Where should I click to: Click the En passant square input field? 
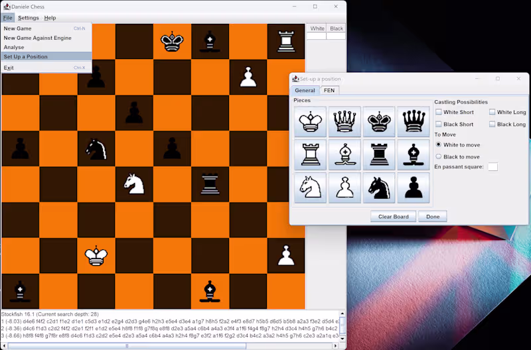493,167
